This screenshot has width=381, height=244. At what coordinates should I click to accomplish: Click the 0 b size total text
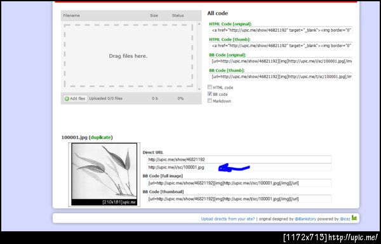155,98
